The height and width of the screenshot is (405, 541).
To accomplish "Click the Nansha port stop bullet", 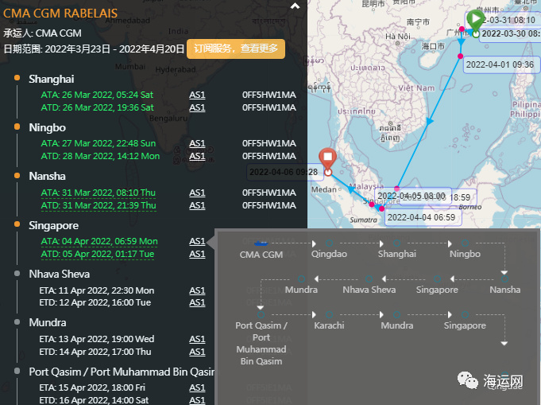I will (x=17, y=176).
